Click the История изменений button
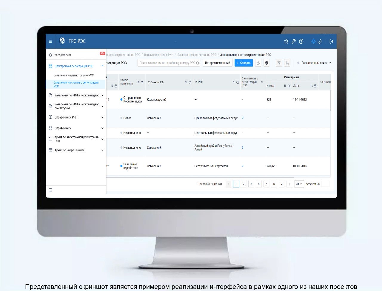This screenshot has height=291, width=382. pyautogui.click(x=217, y=63)
